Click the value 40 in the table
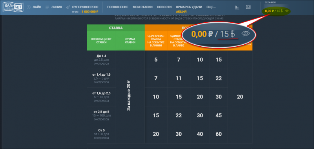This screenshot has width=314, height=149. click(x=200, y=134)
